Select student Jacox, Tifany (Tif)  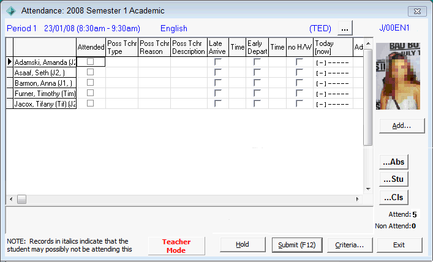tap(45, 104)
